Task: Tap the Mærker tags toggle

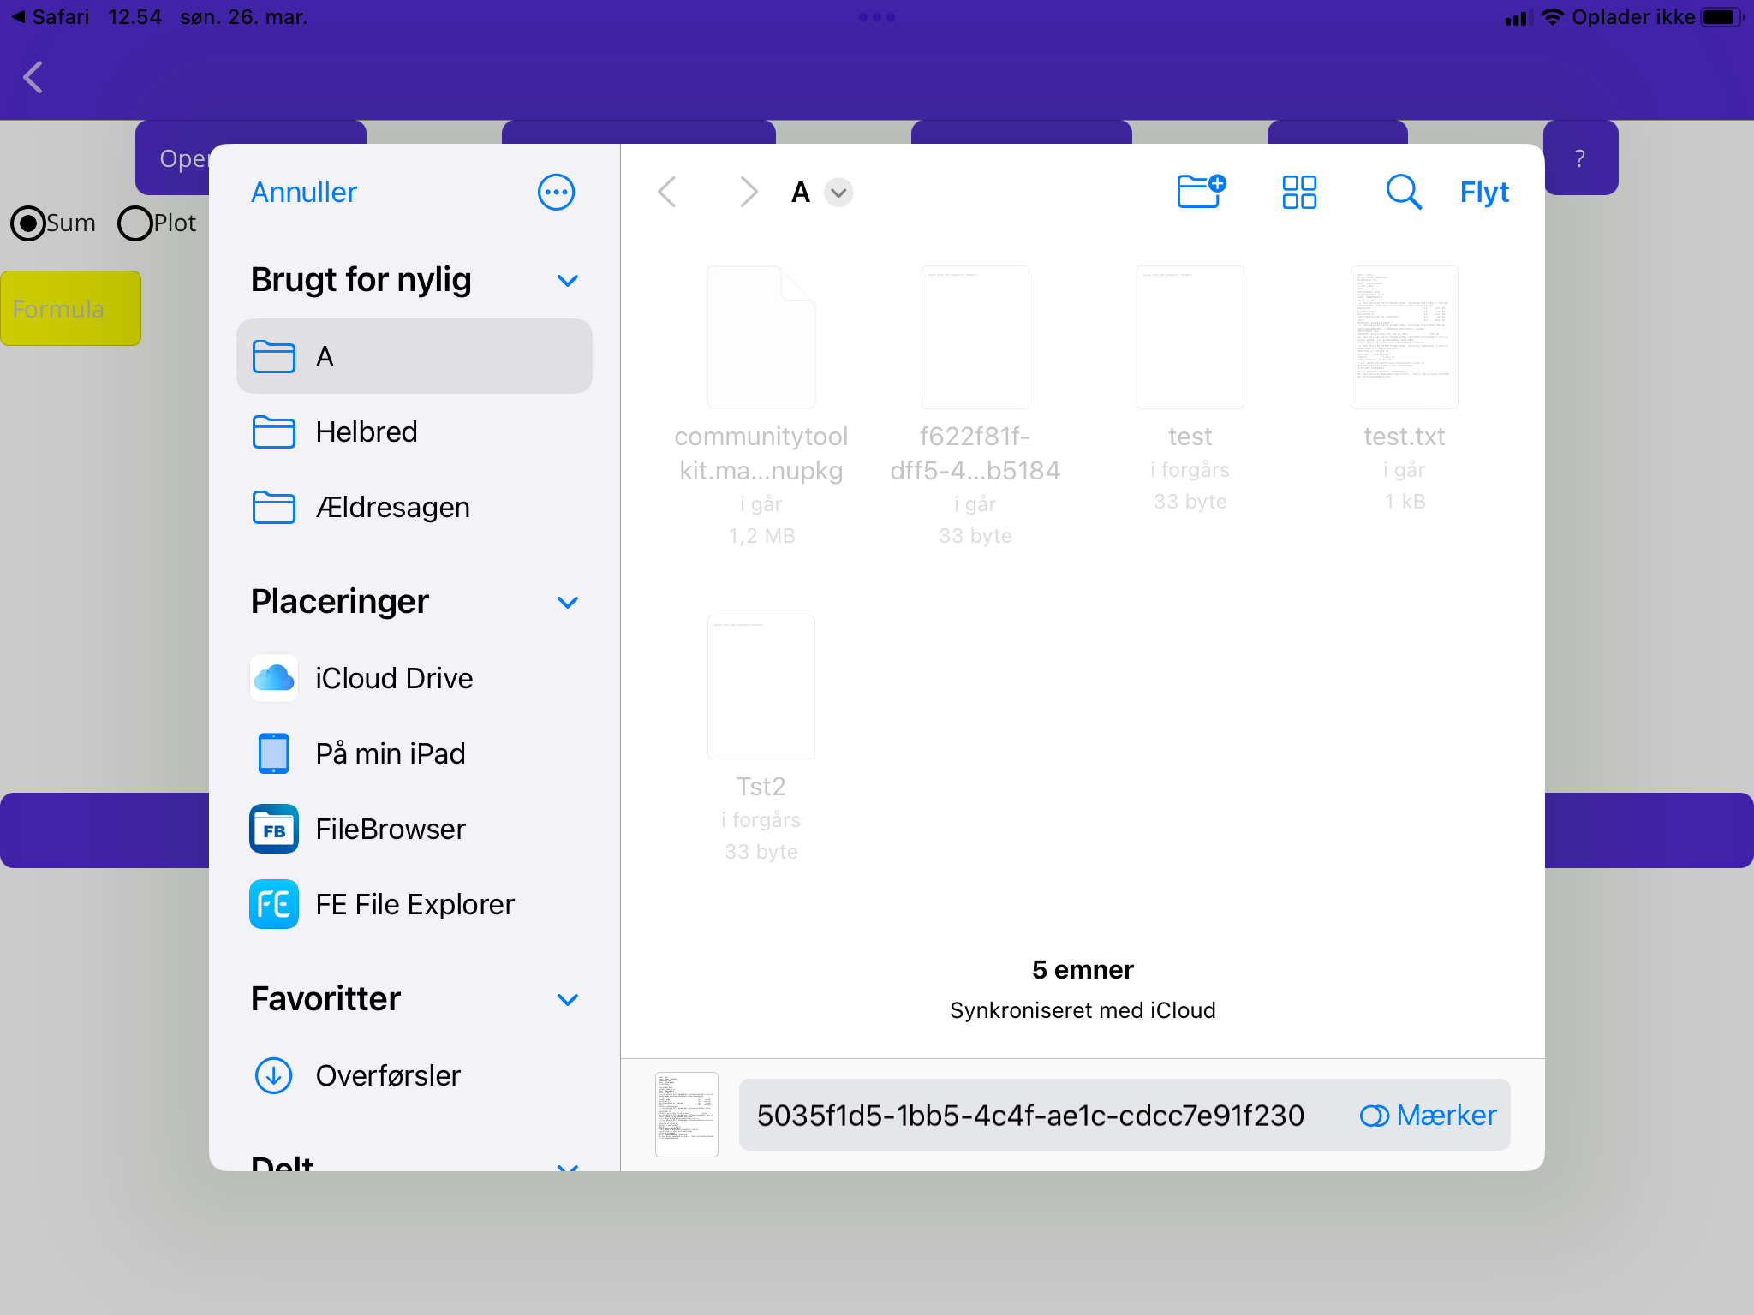Action: (1429, 1115)
